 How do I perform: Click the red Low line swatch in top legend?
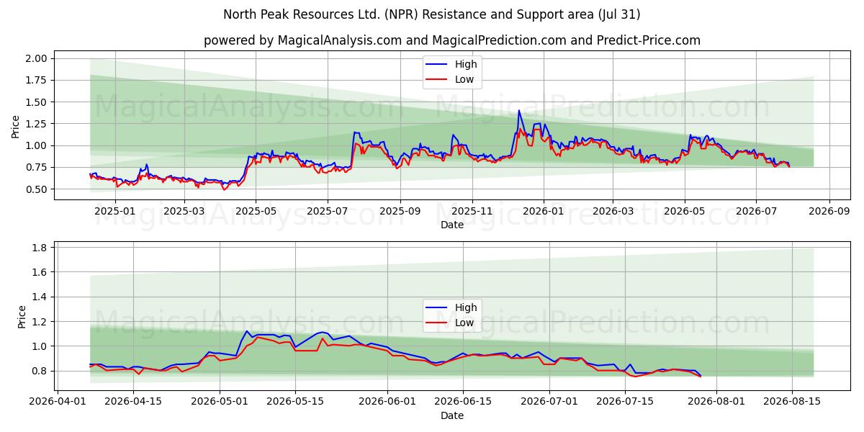[438, 81]
